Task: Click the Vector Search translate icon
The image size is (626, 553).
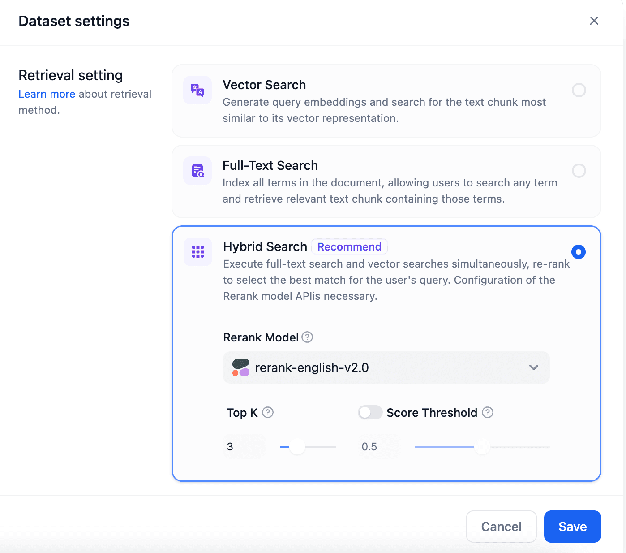Action: coord(197,90)
